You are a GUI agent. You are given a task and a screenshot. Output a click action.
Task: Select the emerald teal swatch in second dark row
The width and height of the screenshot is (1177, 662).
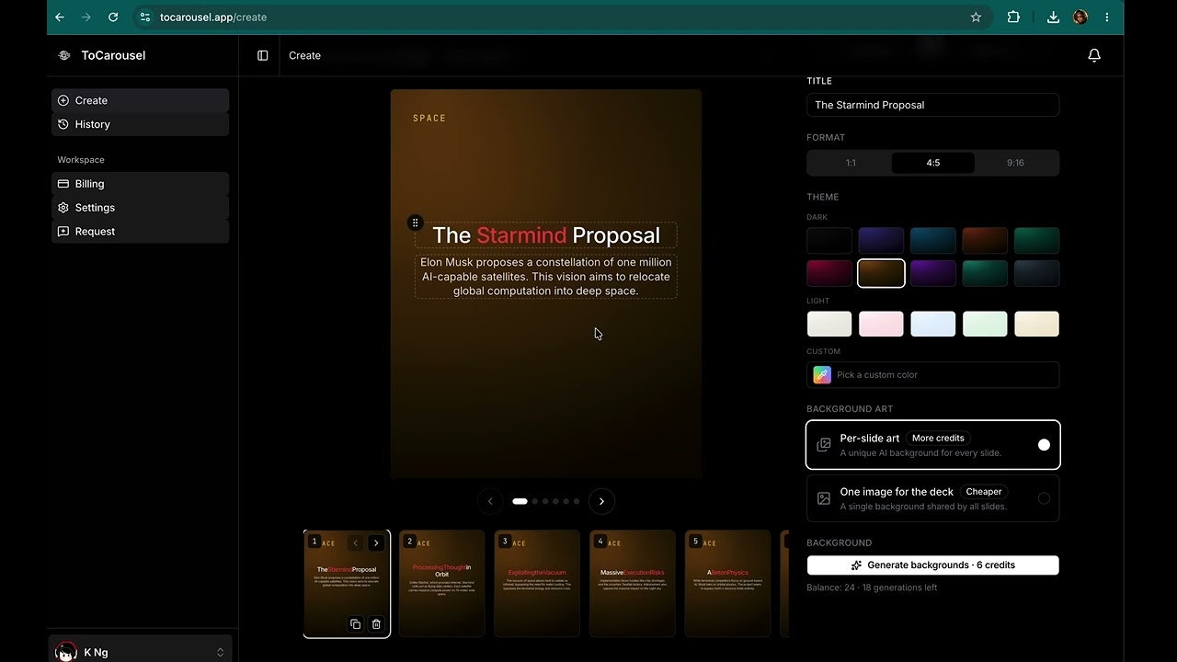coord(985,273)
